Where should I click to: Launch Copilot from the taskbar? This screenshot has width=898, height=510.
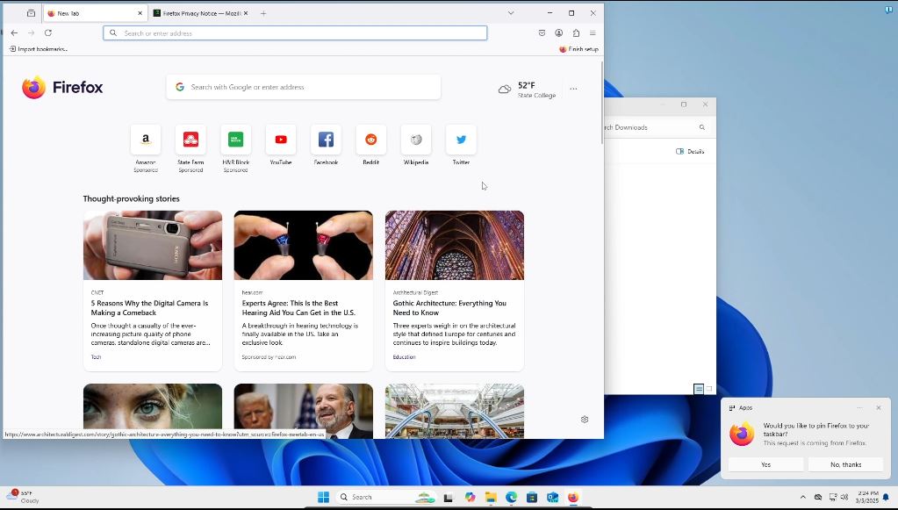(470, 497)
